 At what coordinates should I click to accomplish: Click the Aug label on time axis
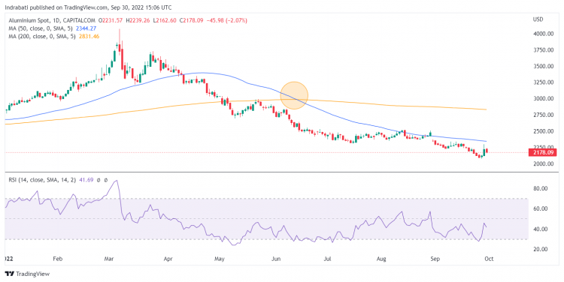coord(382,259)
